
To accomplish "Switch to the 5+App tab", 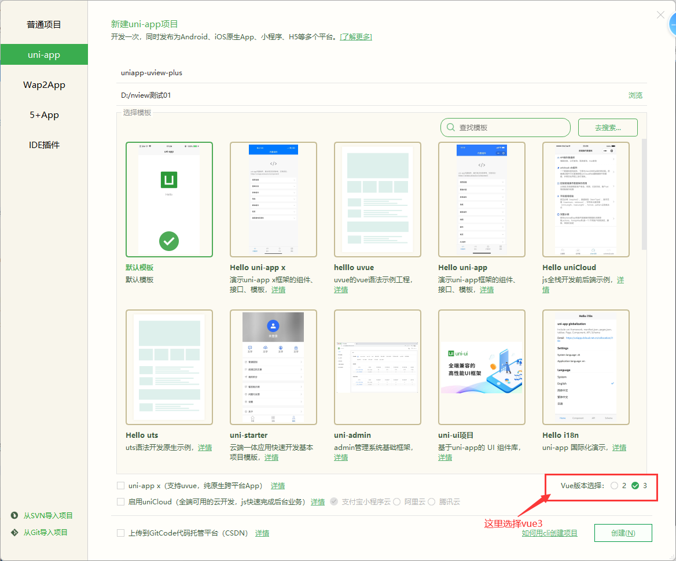I will (x=44, y=115).
